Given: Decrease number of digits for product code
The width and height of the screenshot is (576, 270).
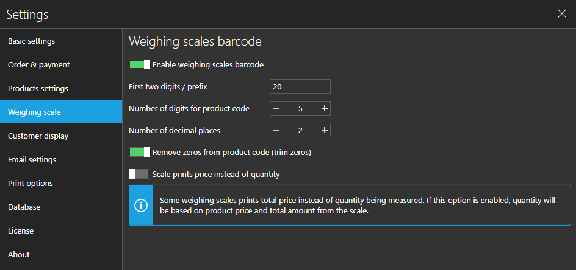Looking at the screenshot, I should tap(276, 108).
